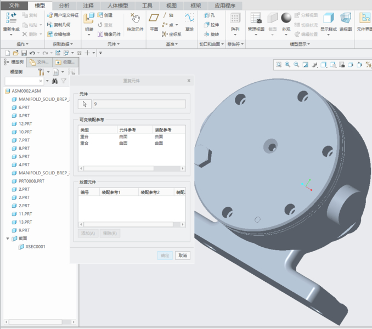Expand the 模型显示 model display dropdown
This screenshot has height=329, width=372.
click(300, 44)
